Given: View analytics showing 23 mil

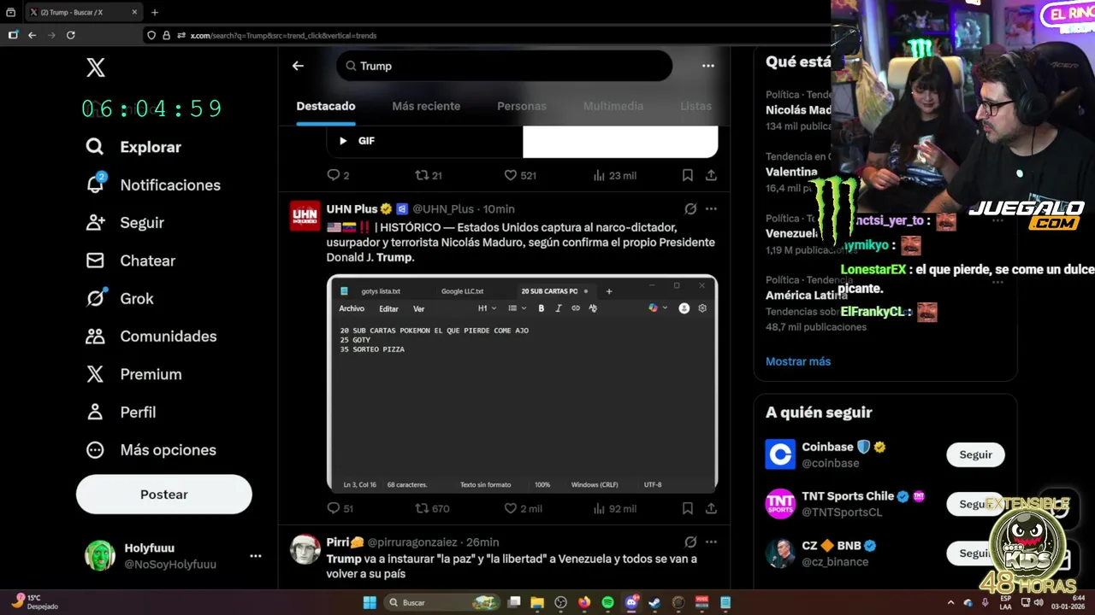Looking at the screenshot, I should pyautogui.click(x=614, y=175).
